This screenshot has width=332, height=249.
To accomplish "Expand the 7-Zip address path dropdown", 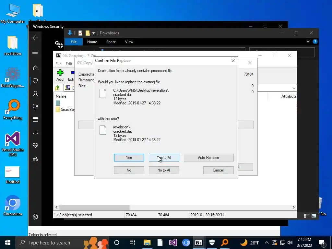I will (294, 88).
